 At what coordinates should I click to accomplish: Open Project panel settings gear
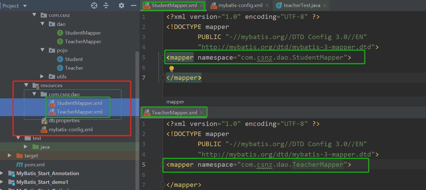[x=121, y=5]
